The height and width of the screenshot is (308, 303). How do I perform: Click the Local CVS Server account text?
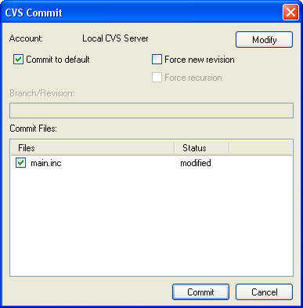point(115,38)
